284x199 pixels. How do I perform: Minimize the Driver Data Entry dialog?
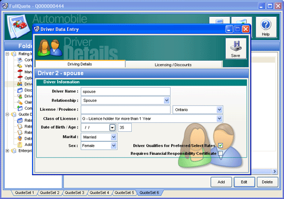point(229,29)
